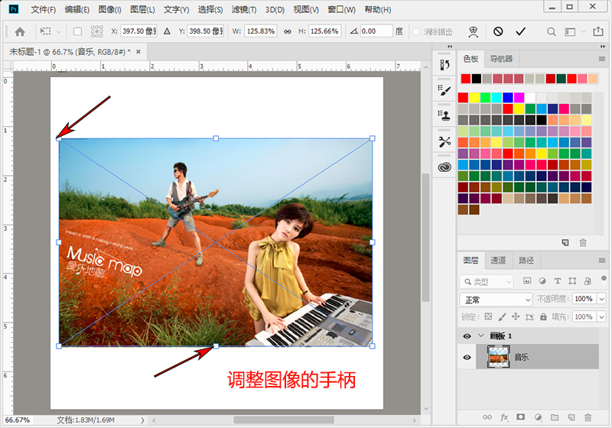Viewport: 612px width, 428px height.
Task: Open the search magnifier icon
Action: click(x=551, y=31)
